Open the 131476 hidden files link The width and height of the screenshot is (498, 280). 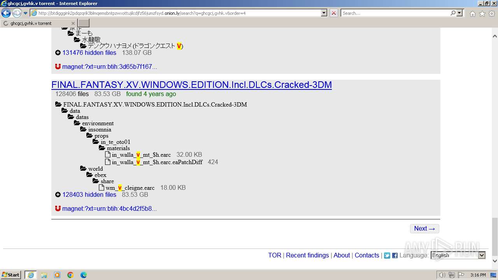(x=89, y=52)
